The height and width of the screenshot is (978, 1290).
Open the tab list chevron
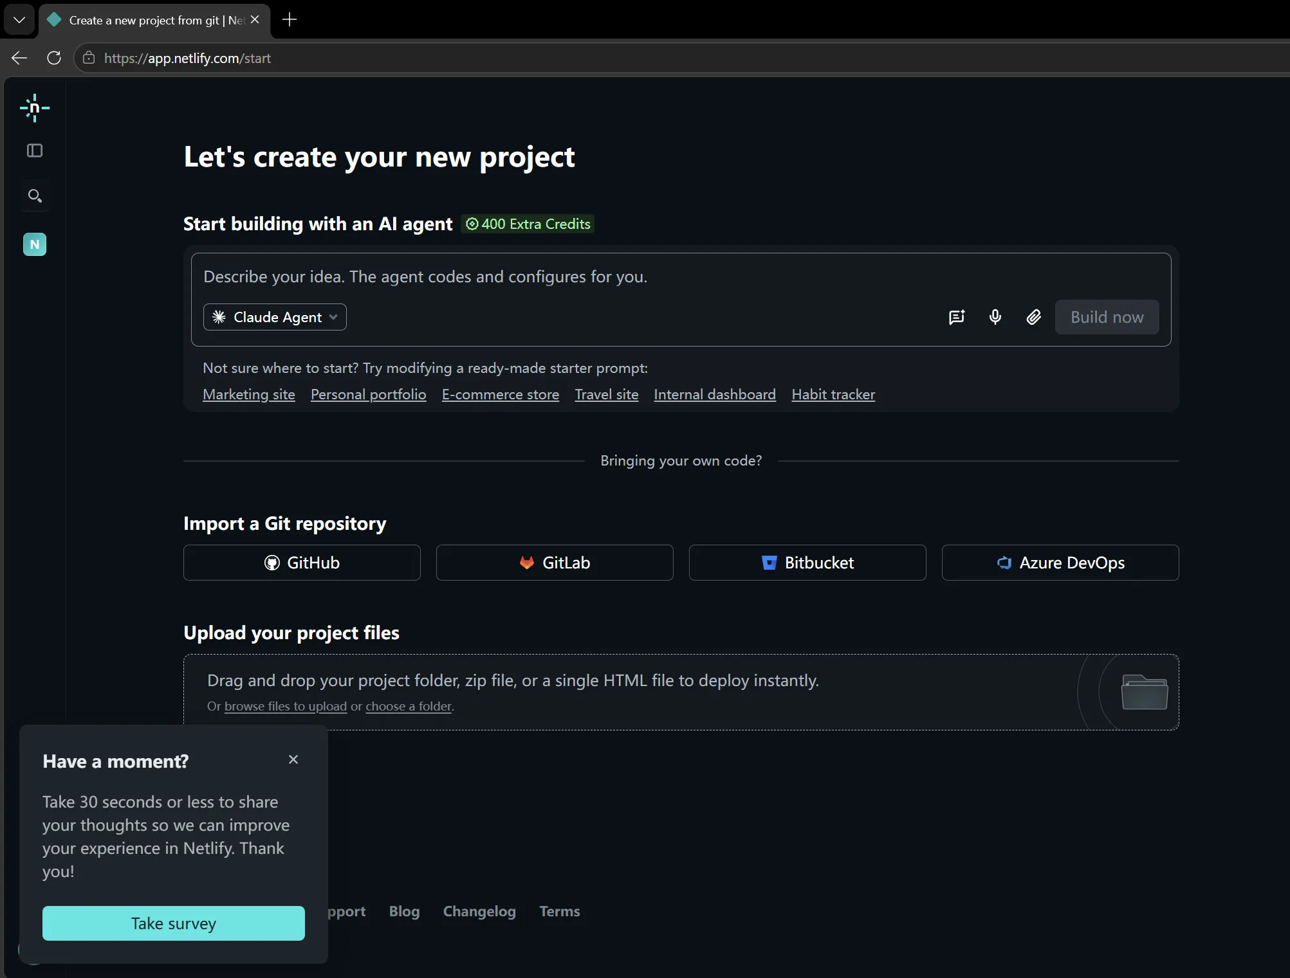point(19,19)
